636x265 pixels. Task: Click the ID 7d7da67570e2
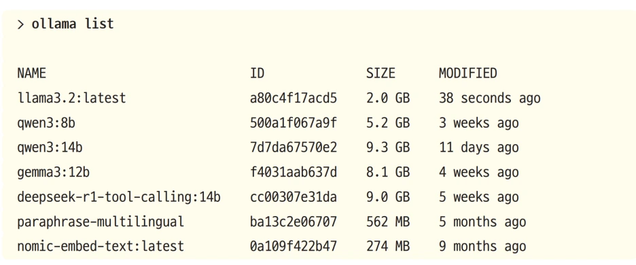point(294,147)
